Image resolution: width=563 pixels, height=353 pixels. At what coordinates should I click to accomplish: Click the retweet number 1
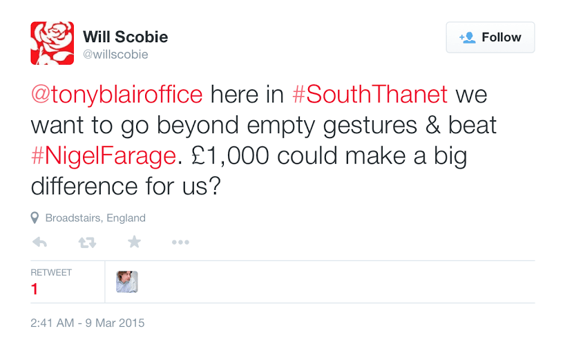click(35, 289)
